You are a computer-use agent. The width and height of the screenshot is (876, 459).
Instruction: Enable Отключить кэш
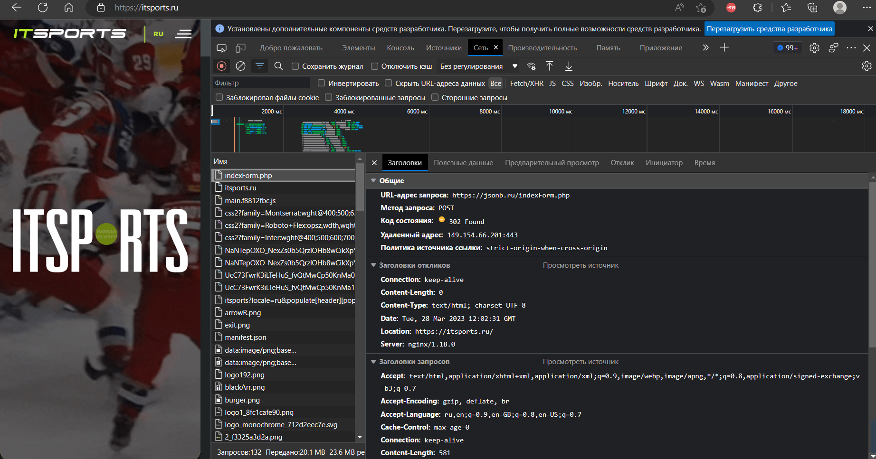click(375, 66)
